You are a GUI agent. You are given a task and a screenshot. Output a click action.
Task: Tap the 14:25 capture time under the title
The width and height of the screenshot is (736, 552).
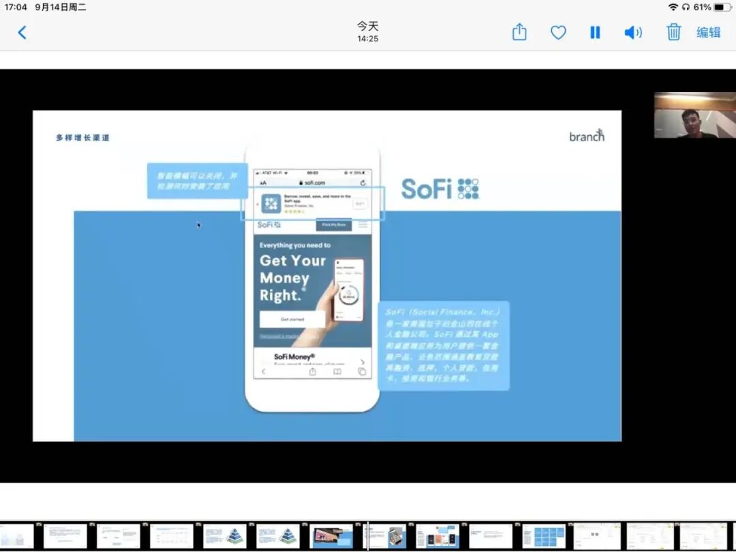367,38
